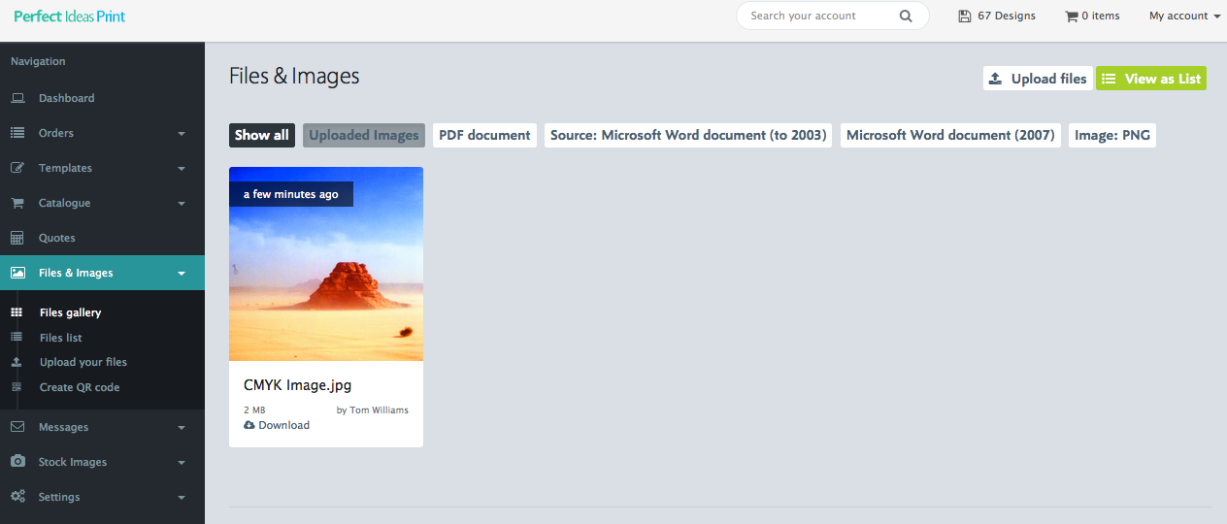Screen dimensions: 1227x524
Task: Click the Templates edit icon
Action: point(17,168)
